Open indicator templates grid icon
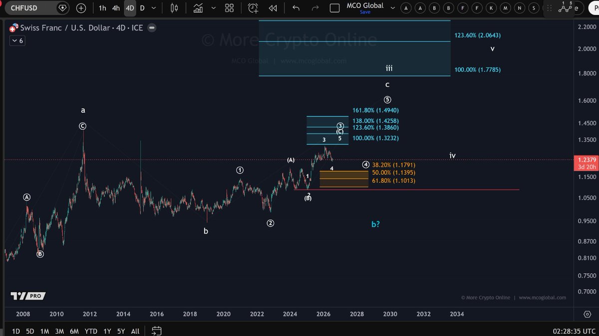This screenshot has height=336, width=599. point(229,8)
